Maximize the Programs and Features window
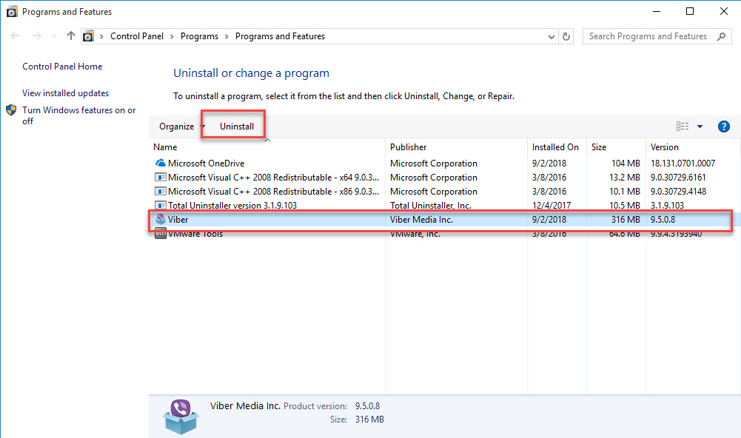Screen dimensions: 741x438 click(x=690, y=11)
